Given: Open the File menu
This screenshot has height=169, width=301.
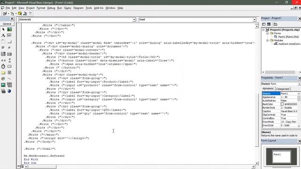Looking at the screenshot, I should [x=8, y=8].
